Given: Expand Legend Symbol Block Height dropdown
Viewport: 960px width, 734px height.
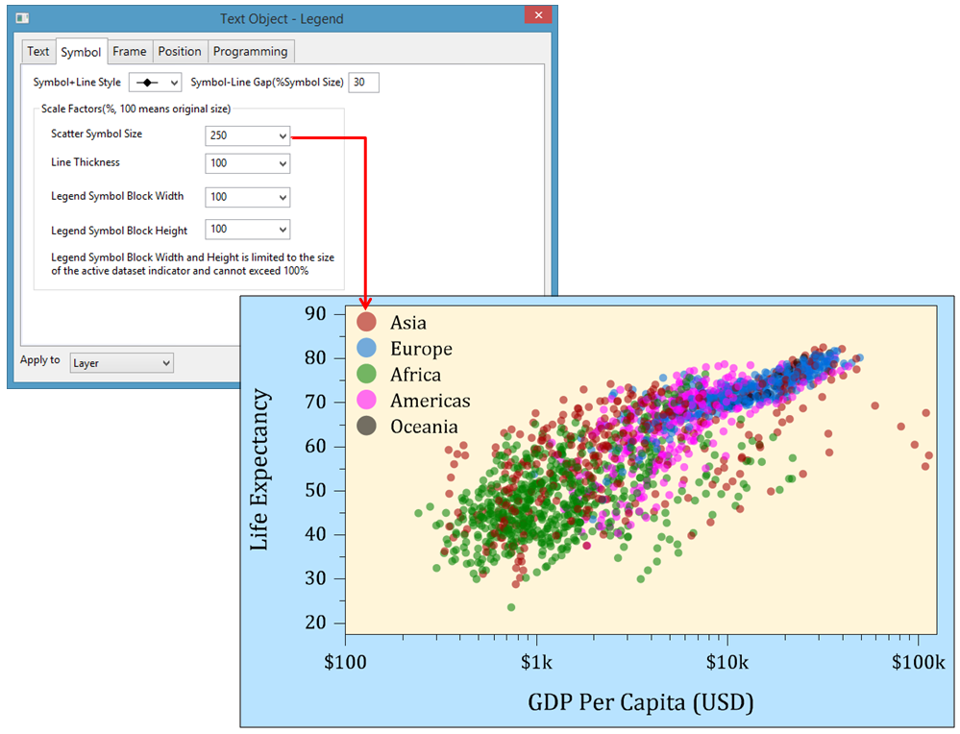Looking at the screenshot, I should click(247, 230).
